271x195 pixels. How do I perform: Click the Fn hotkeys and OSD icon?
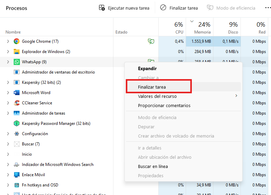click(16, 185)
